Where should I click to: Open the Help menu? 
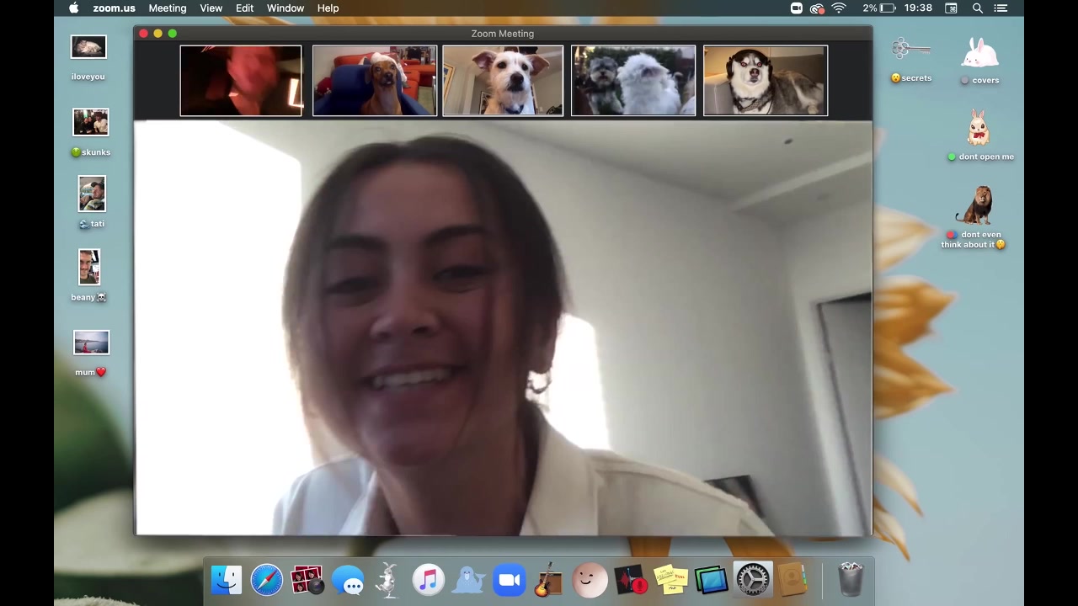(x=328, y=8)
